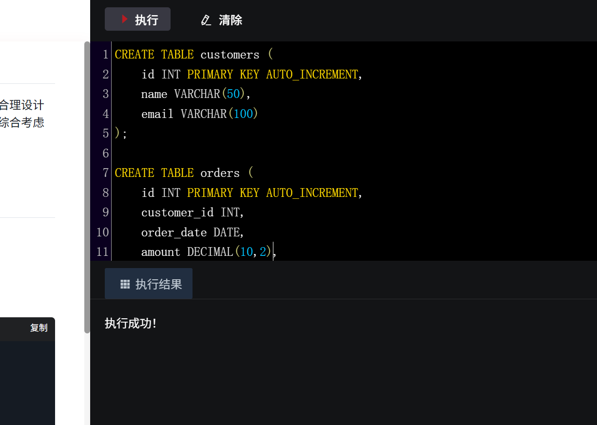Click line number 7 in gutter

click(x=105, y=173)
